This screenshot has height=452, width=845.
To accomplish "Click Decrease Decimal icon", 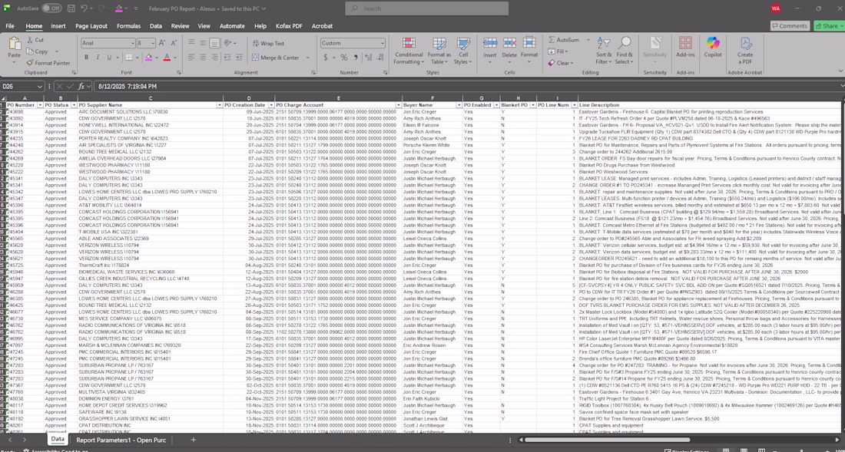I will pos(380,58).
